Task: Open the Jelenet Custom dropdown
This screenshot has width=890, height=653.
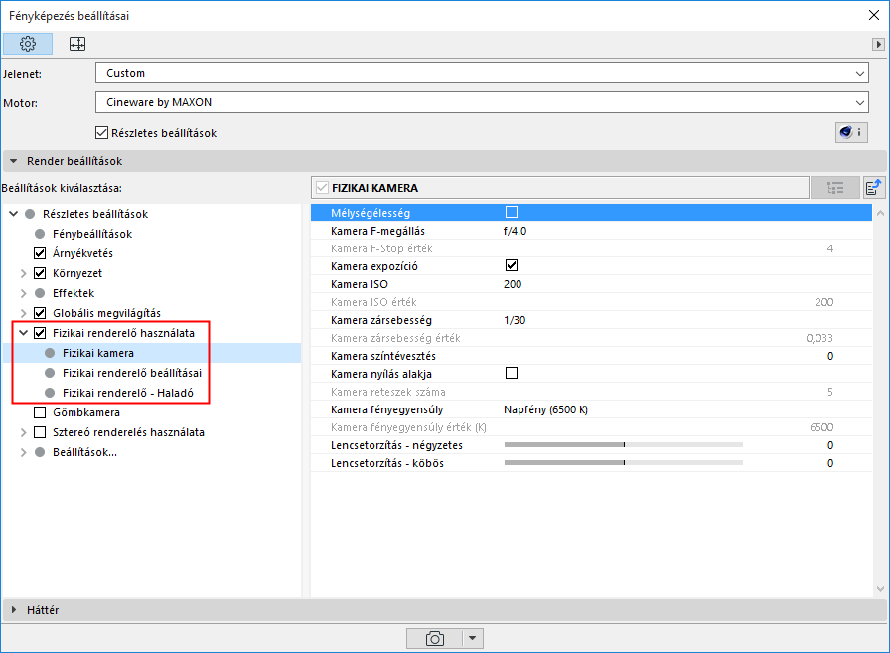Action: click(x=482, y=73)
